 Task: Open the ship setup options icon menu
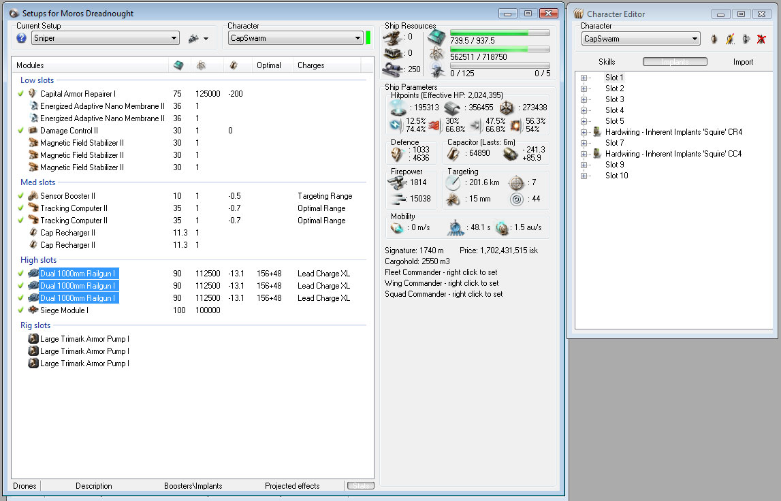198,38
